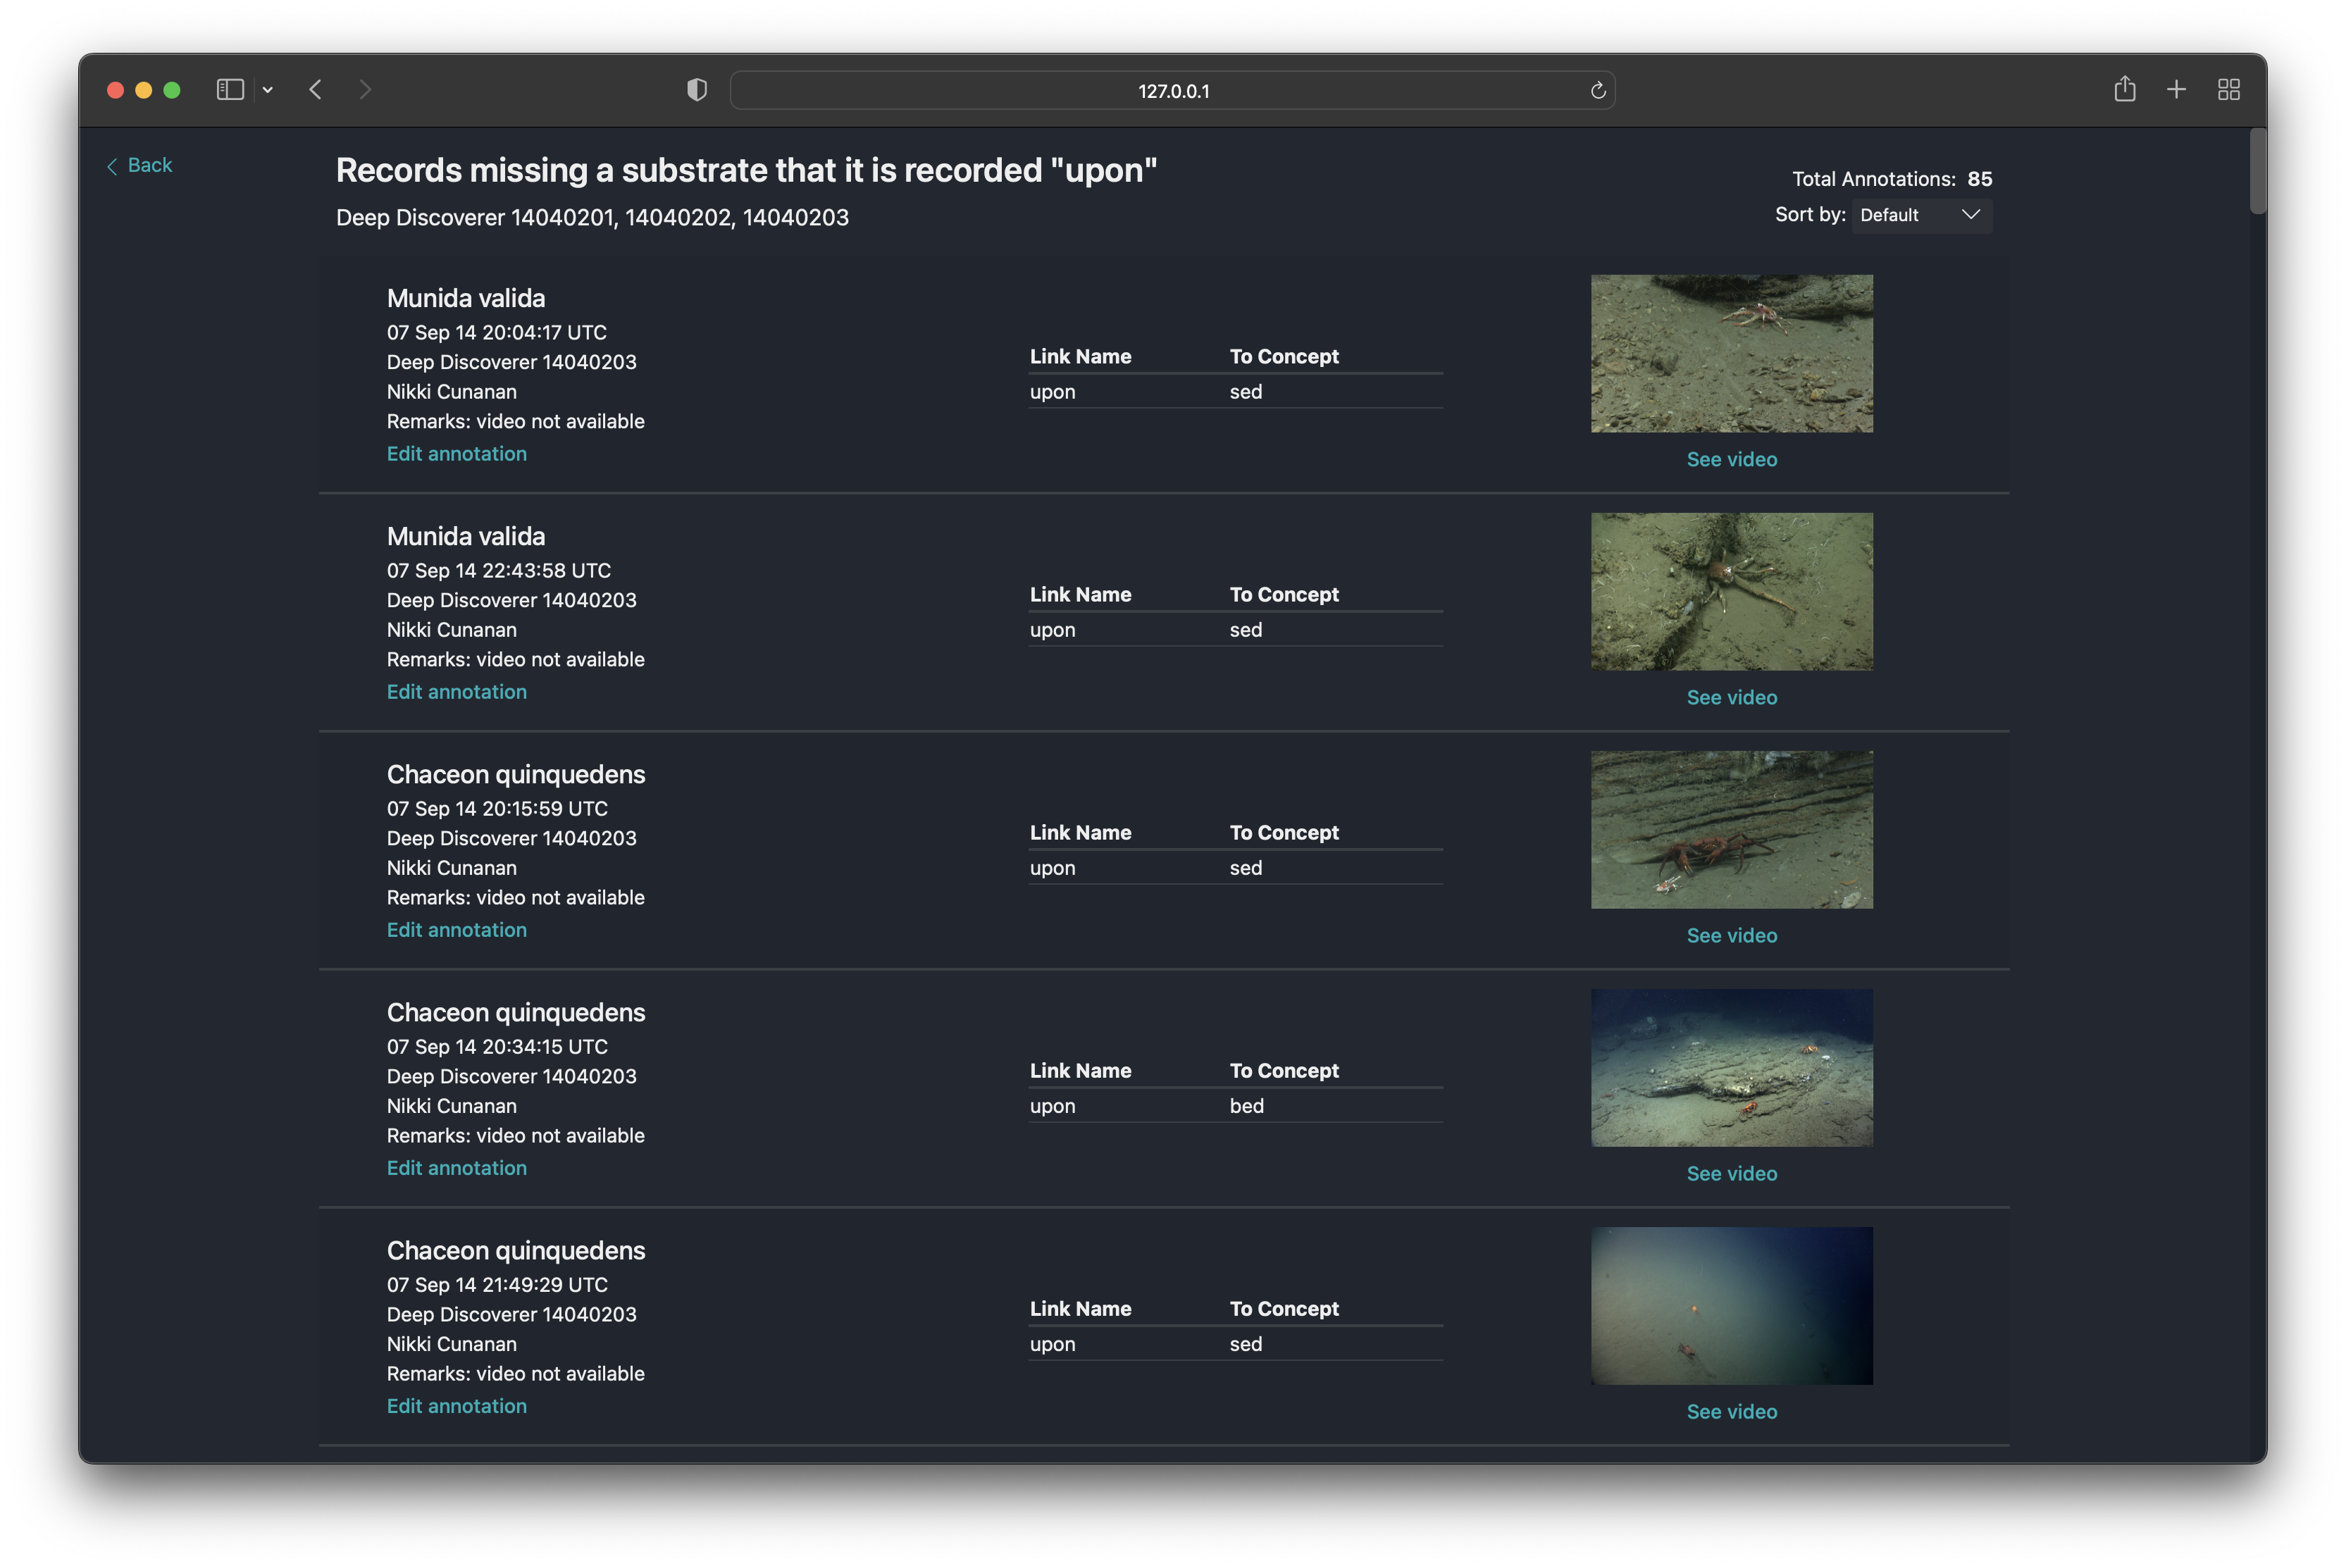Open the Sort by Default dropdown
Screen dimensions: 2346x1568
[1920, 215]
